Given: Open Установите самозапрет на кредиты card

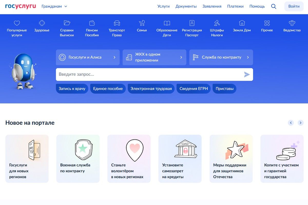Looking at the screenshot, I should pyautogui.click(x=180, y=159).
